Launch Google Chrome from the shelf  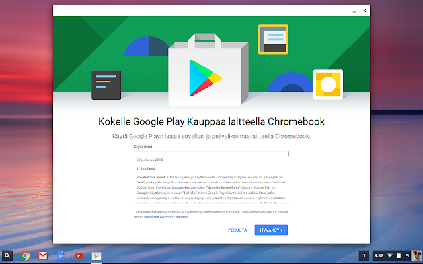click(x=26, y=255)
